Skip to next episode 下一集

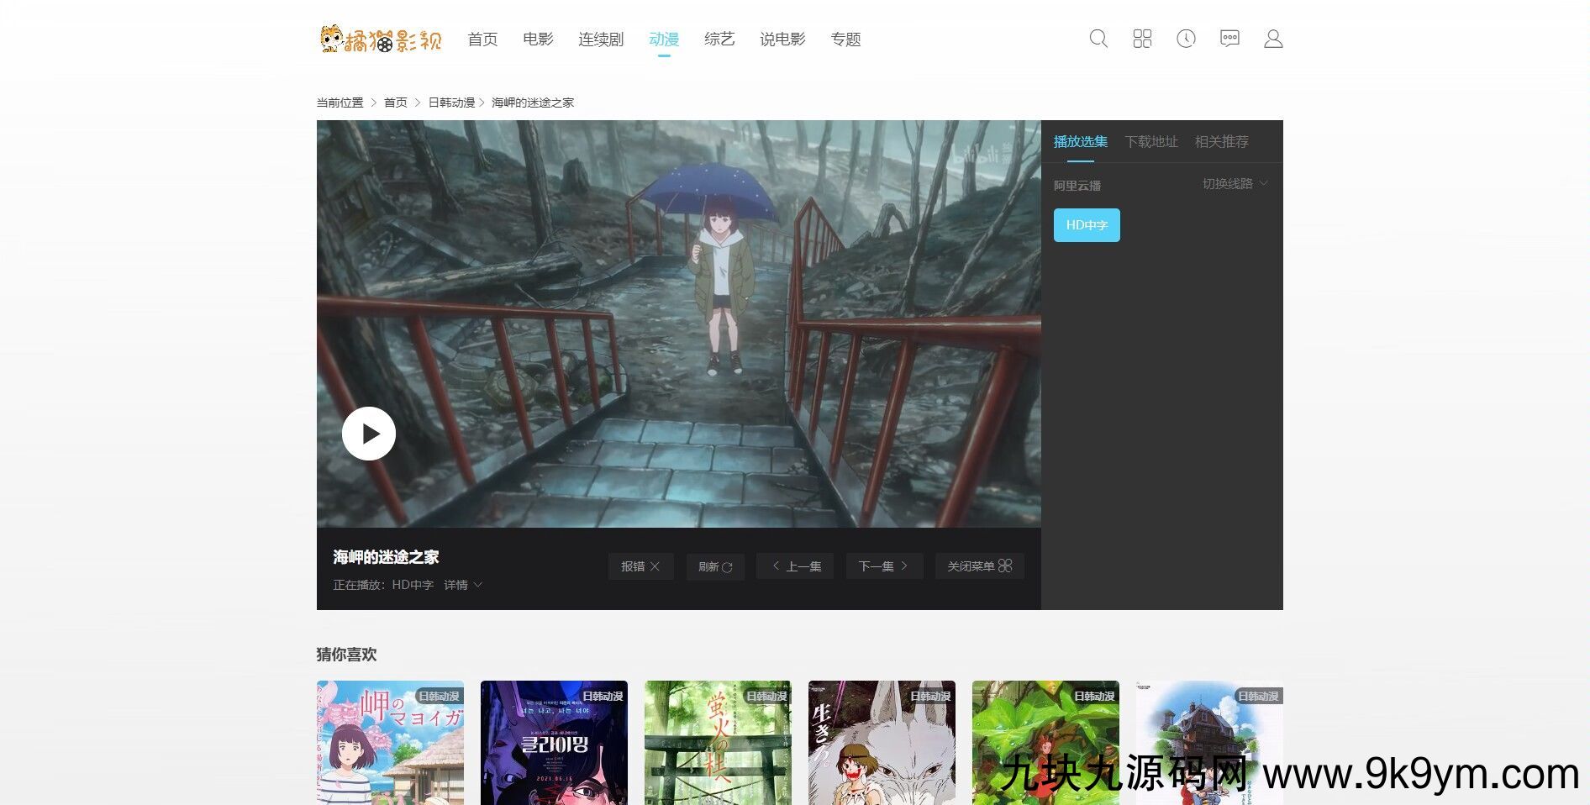coord(883,566)
